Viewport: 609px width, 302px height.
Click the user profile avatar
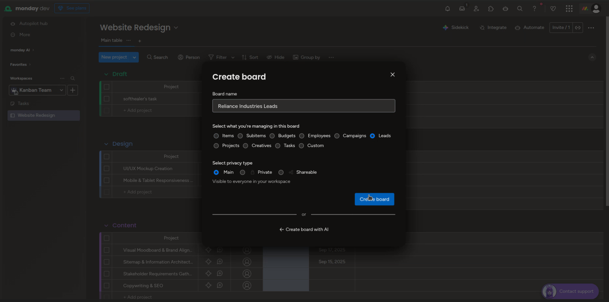coord(596,9)
